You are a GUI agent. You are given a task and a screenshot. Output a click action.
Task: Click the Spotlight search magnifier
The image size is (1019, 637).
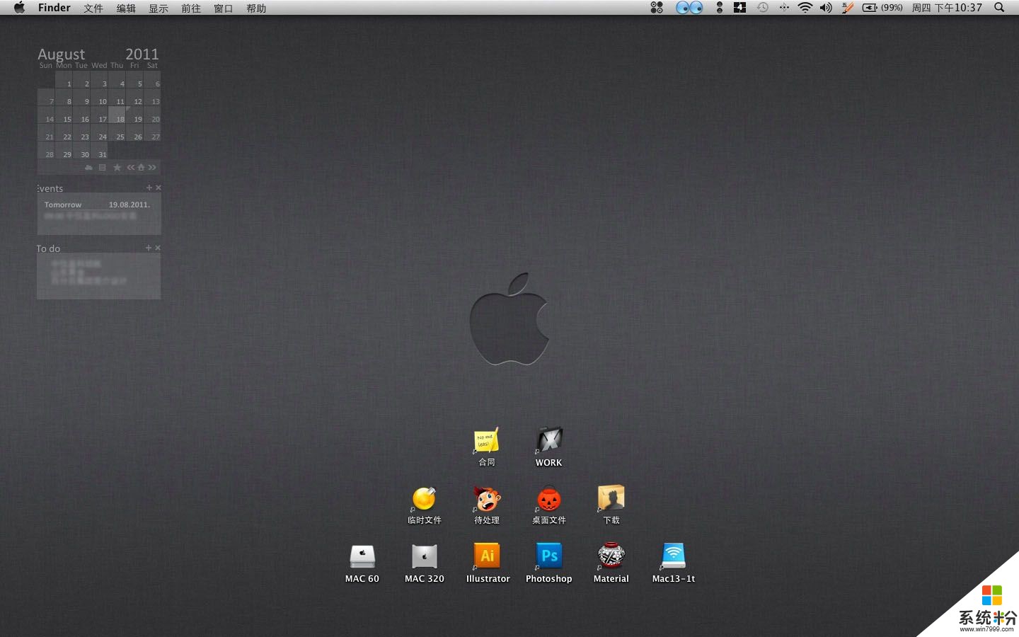pyautogui.click(x=999, y=8)
